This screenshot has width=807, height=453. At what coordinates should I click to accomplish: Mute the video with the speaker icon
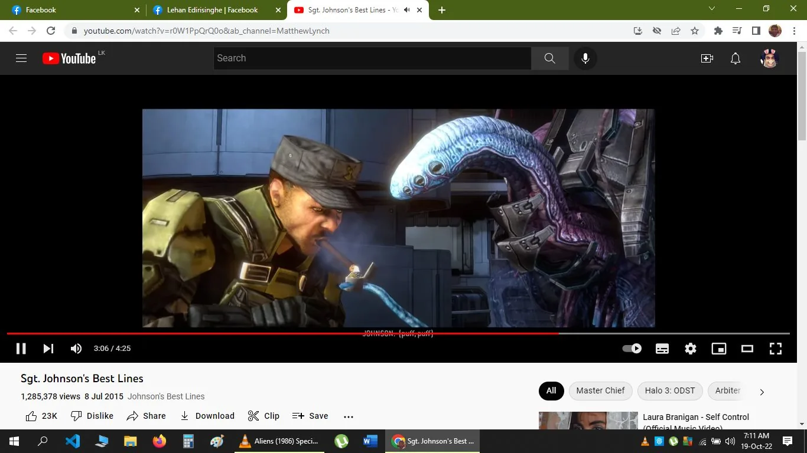[76, 349]
